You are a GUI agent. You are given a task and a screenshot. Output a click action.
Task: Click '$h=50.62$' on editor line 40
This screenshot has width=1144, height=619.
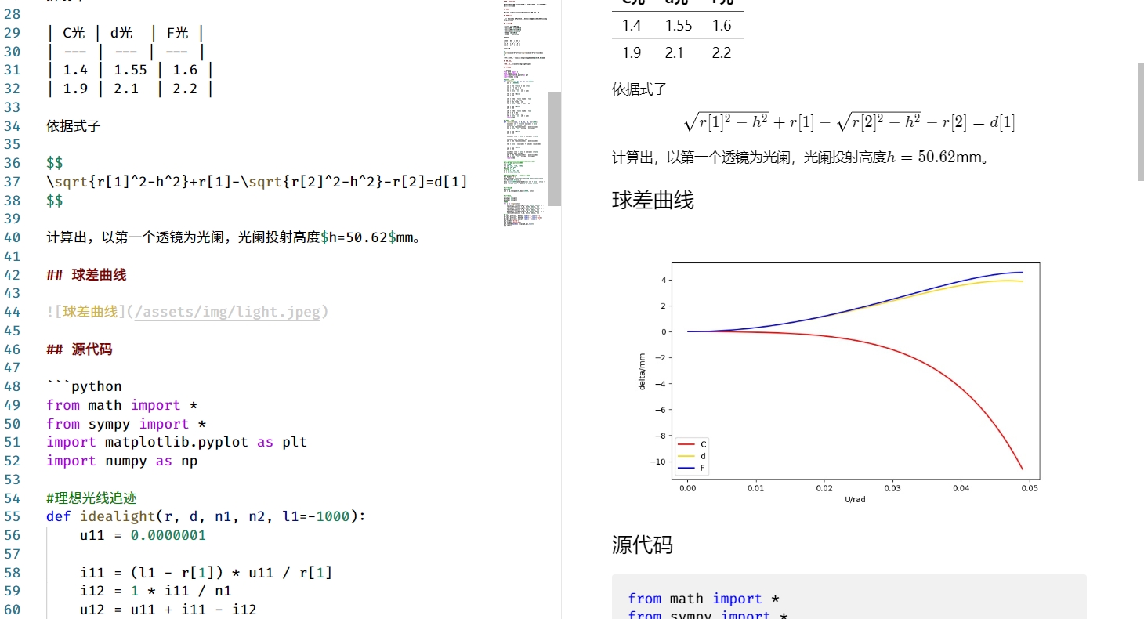pyautogui.click(x=358, y=237)
